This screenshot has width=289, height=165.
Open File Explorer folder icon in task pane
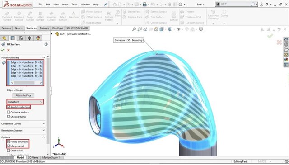click(x=286, y=49)
